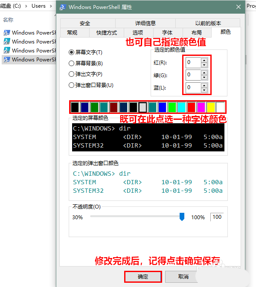Close the Windows PowerShell 属性 dialog

coord(239,7)
